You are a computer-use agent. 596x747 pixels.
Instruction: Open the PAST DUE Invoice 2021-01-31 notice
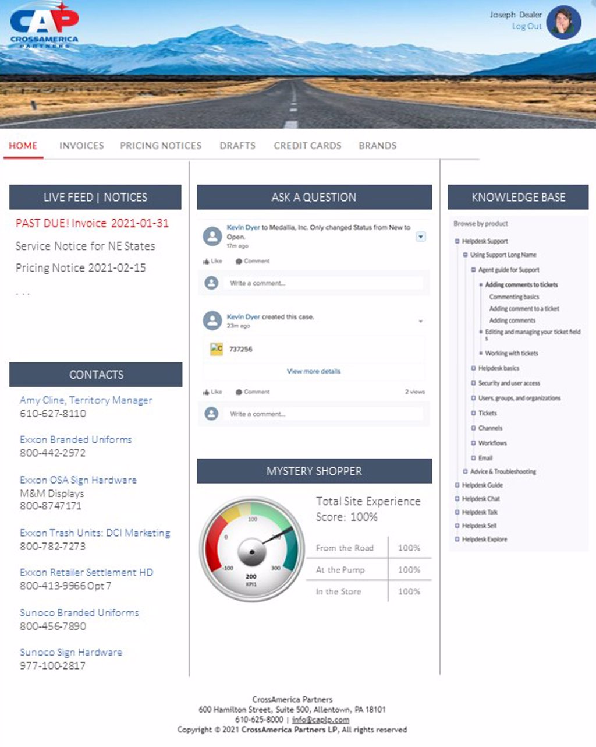92,223
